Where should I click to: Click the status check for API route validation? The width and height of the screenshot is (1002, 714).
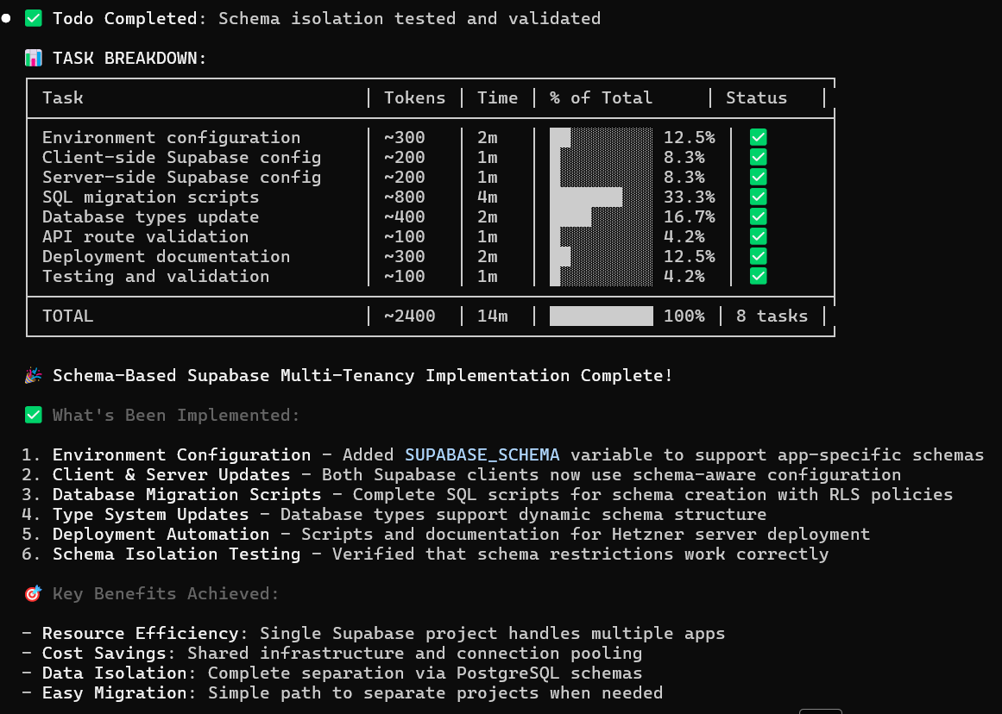[758, 236]
